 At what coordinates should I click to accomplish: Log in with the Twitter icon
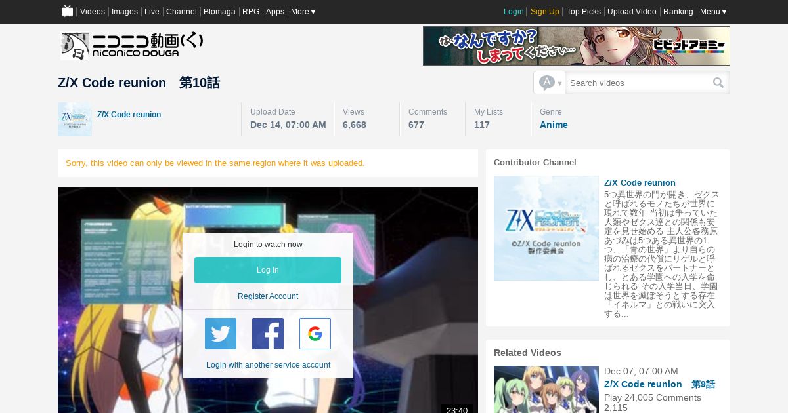(221, 334)
